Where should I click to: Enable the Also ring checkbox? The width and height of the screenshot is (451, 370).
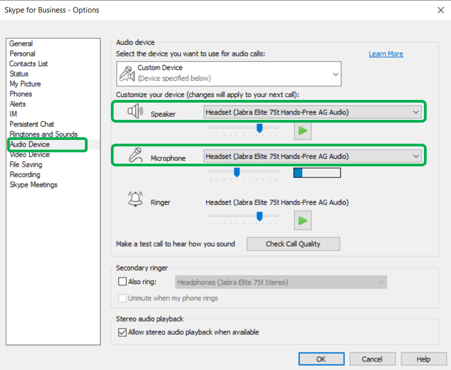pos(122,282)
